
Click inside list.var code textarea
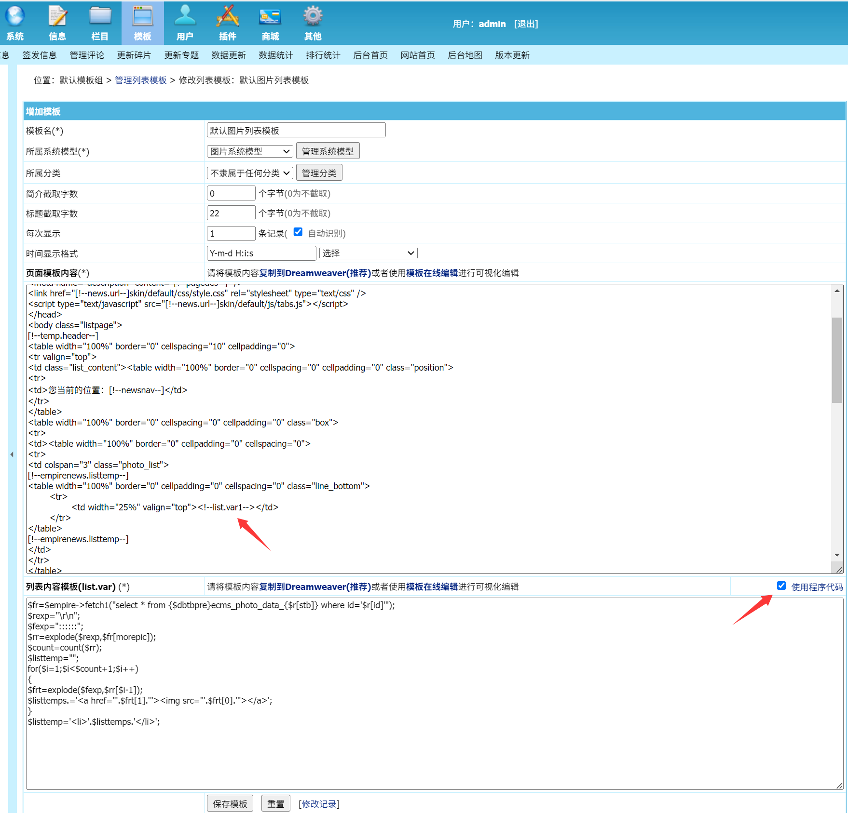(x=434, y=694)
